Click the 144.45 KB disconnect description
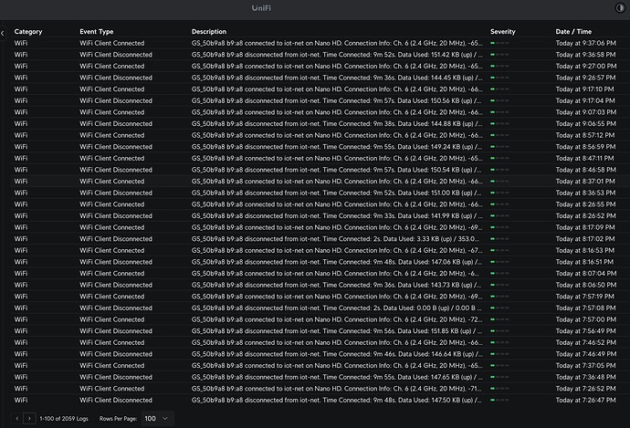Screen dimensions: 630x428 tap(337, 78)
